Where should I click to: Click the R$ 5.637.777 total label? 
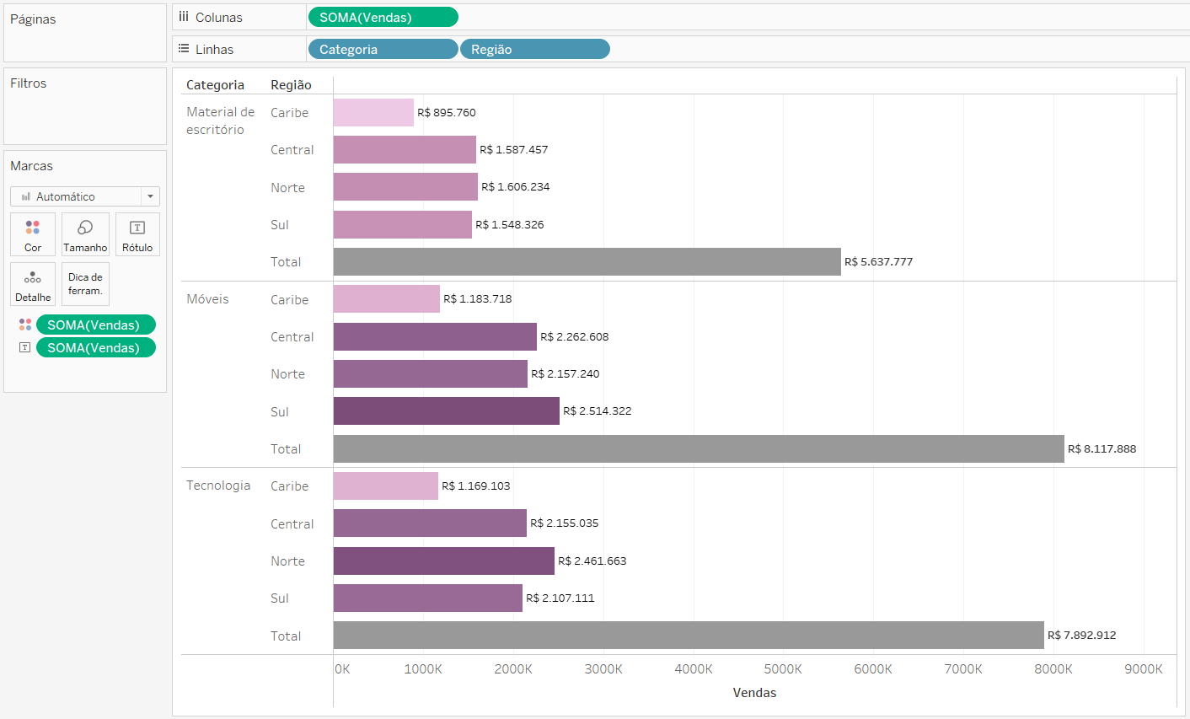879,261
